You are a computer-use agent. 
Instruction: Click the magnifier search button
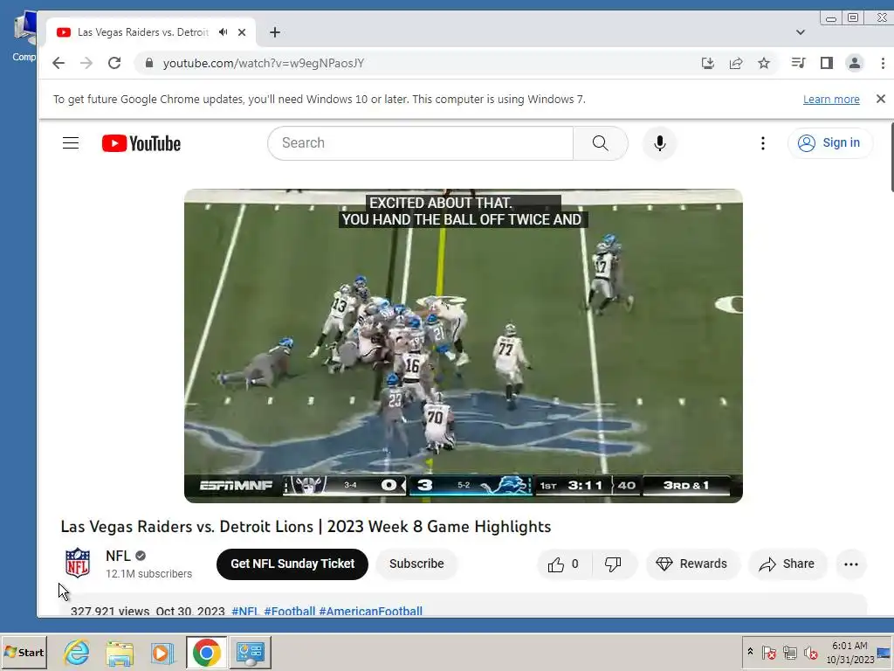point(601,143)
